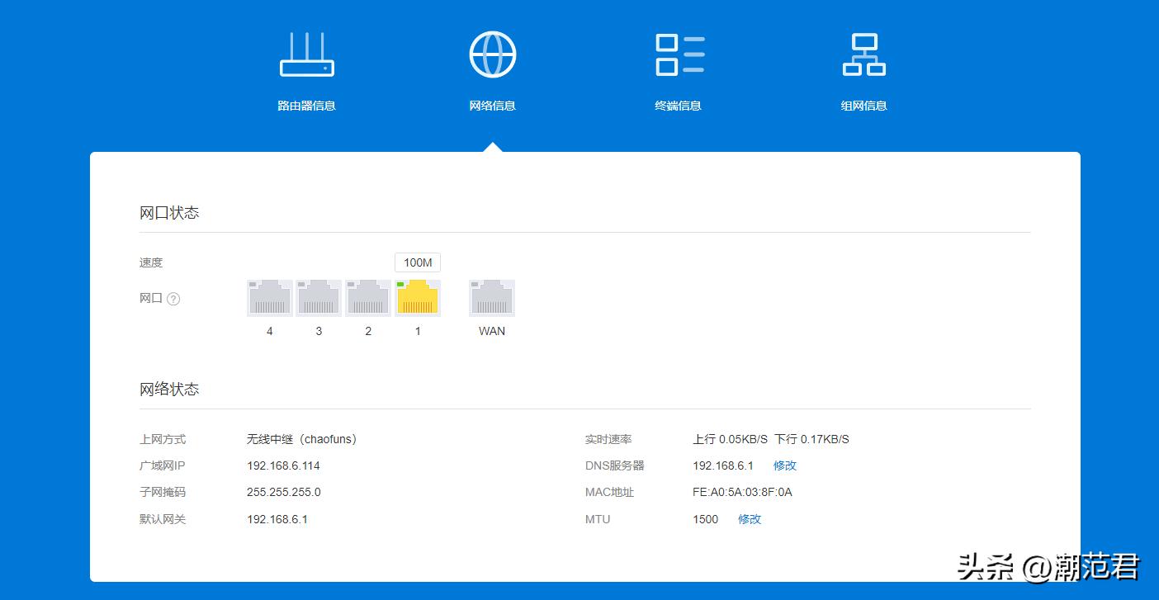
Task: Click the WAN port icon
Action: point(492,298)
